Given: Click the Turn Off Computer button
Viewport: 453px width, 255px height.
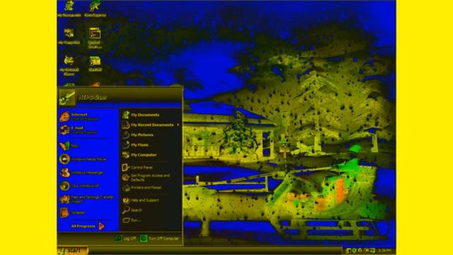Looking at the screenshot, I should 159,239.
